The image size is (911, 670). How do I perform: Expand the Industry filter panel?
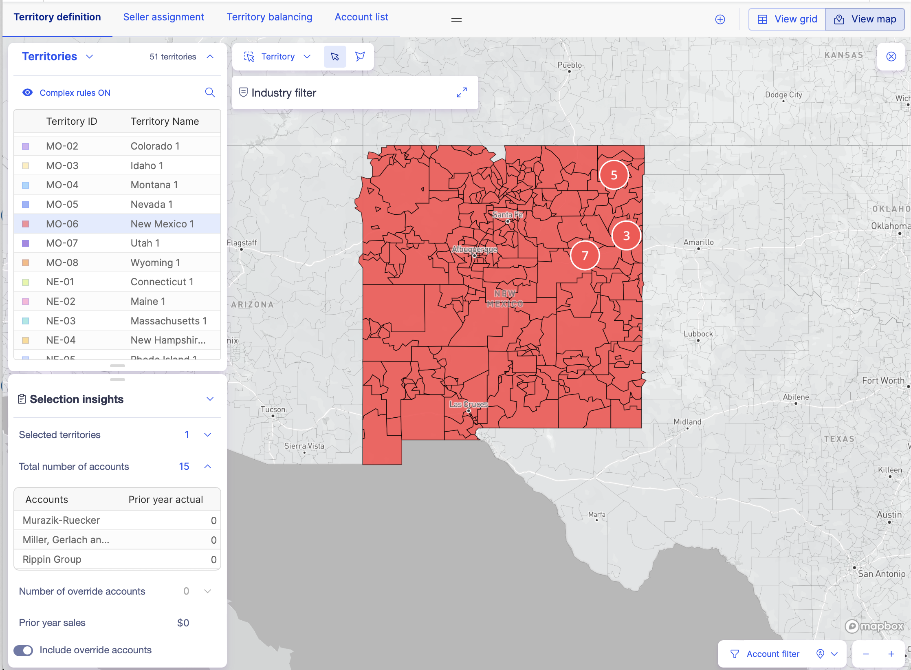point(462,93)
